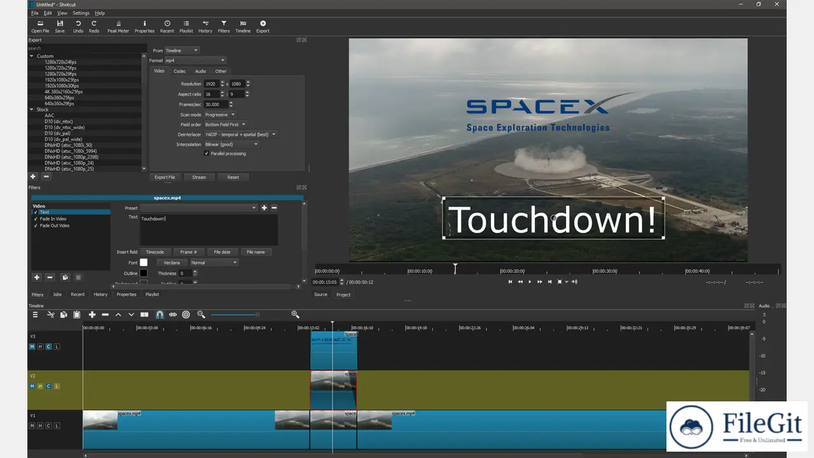Open the From source dropdown
The height and width of the screenshot is (458, 814).
(182, 50)
